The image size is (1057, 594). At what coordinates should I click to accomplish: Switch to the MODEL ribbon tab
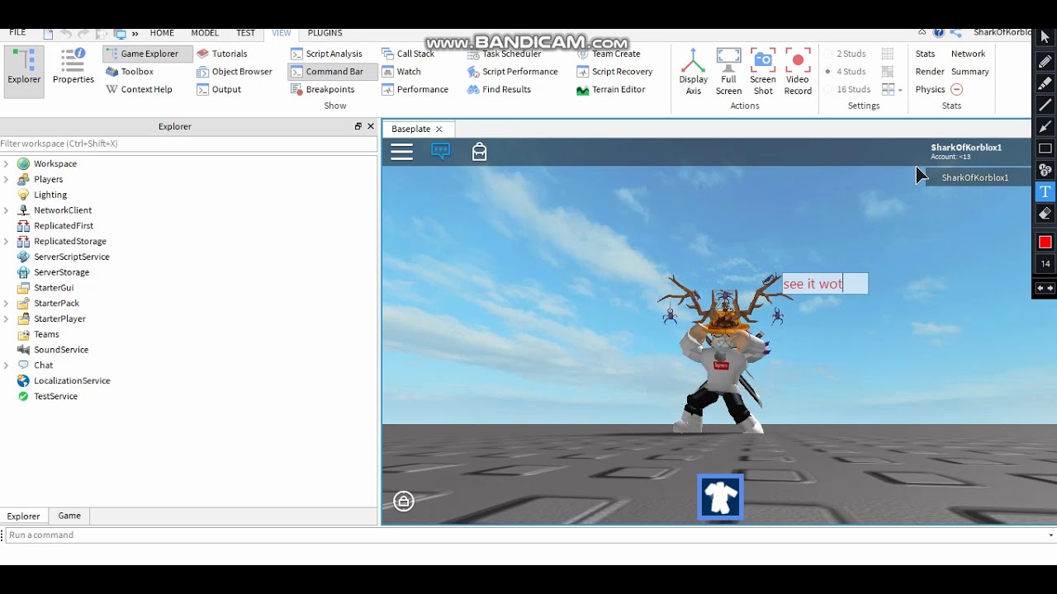point(205,33)
